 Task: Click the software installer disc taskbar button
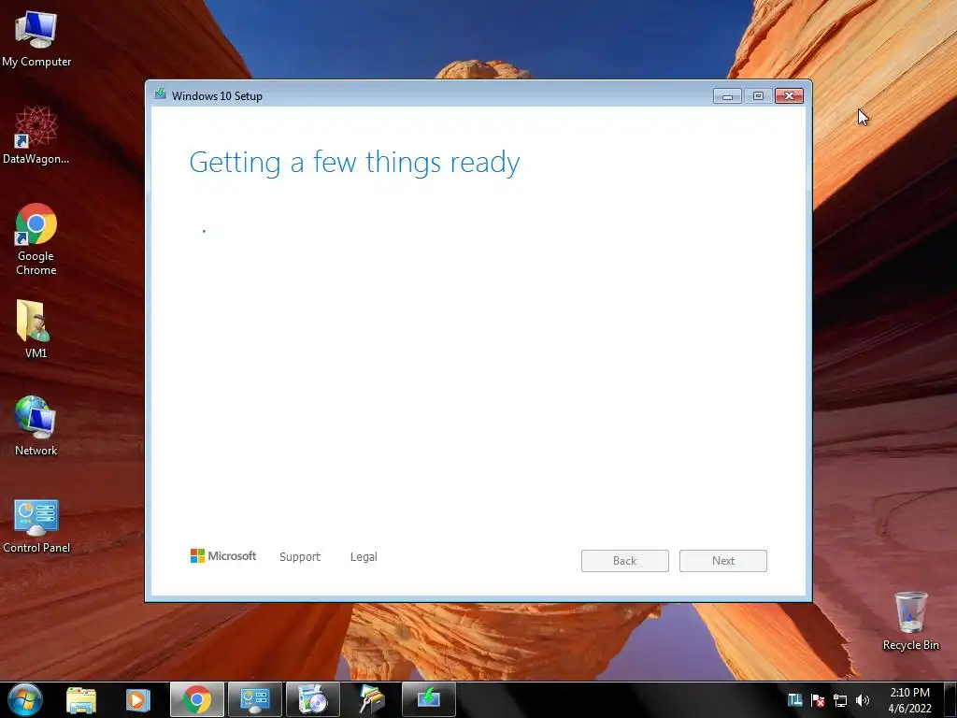[312, 699]
